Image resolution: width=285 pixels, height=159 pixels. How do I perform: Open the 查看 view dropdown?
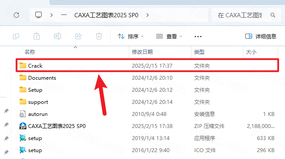click(x=169, y=36)
